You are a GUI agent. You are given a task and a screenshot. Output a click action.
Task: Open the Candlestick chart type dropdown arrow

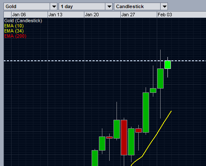click(x=164, y=6)
